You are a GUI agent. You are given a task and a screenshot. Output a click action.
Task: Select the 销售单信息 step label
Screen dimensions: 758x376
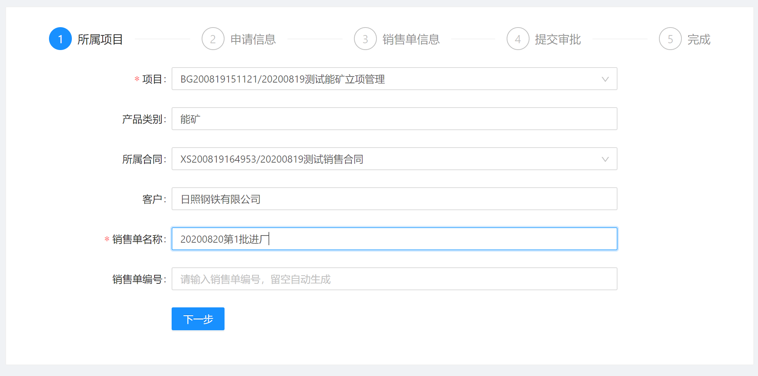point(411,39)
